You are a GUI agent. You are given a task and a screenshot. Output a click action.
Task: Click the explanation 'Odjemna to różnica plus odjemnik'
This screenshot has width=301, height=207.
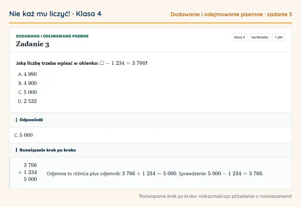(84, 174)
